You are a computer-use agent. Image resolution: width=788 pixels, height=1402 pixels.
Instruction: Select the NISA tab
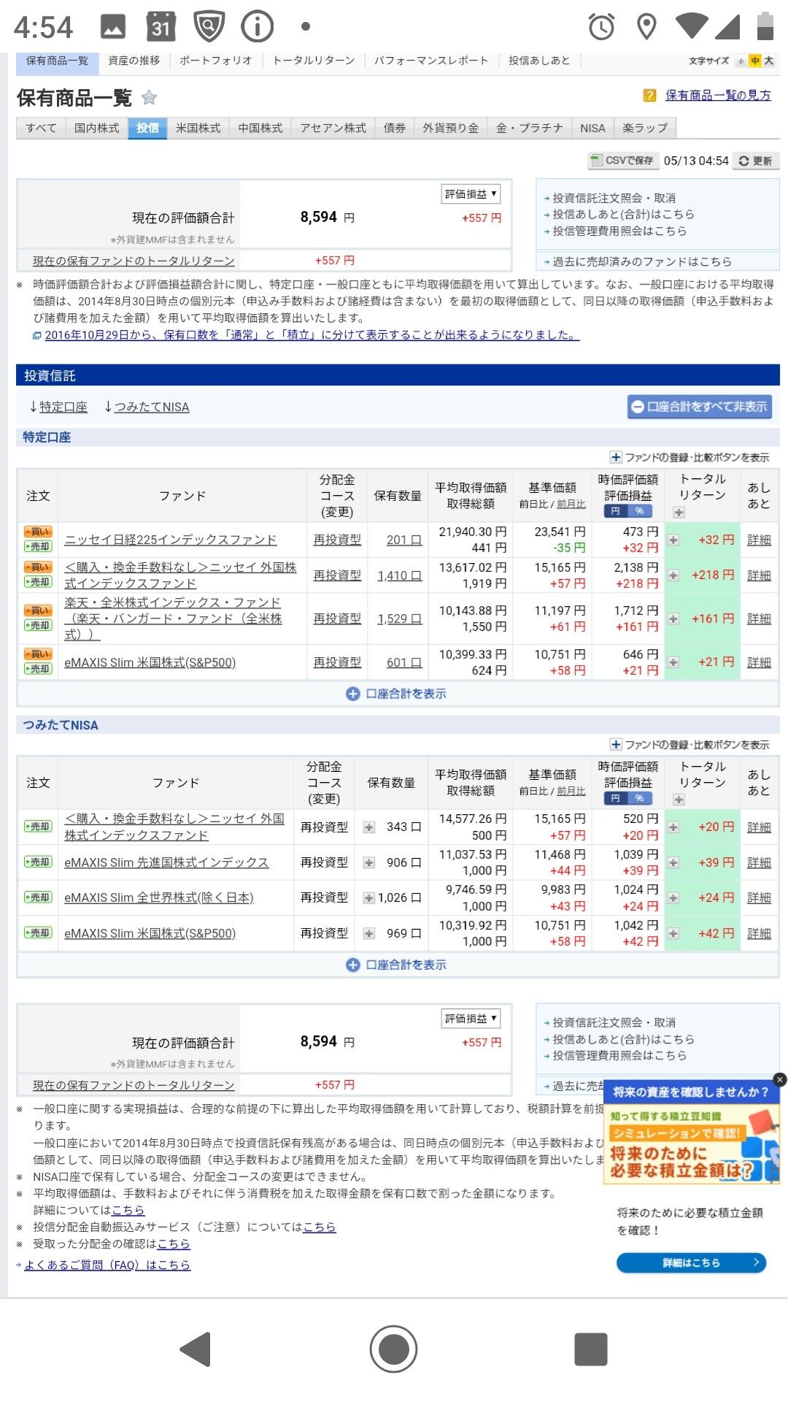coord(592,128)
